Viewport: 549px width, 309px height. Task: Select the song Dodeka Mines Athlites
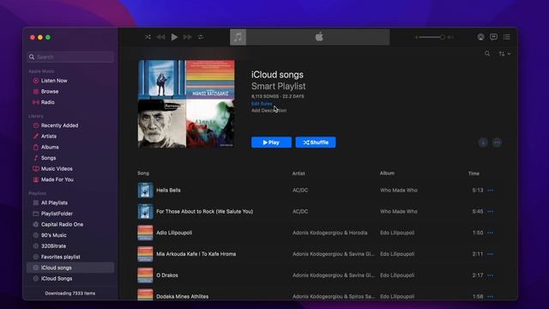point(183,296)
